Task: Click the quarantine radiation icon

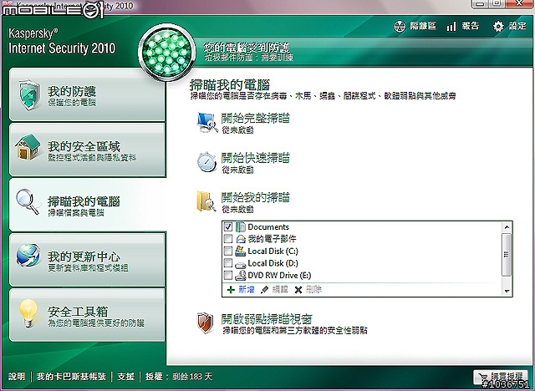Action: (x=400, y=26)
